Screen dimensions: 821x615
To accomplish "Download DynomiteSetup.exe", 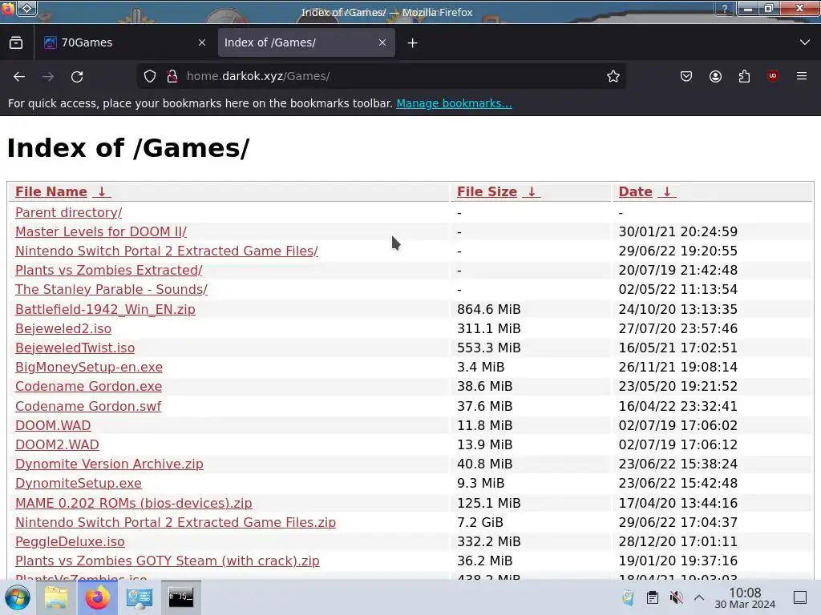I will point(79,483).
